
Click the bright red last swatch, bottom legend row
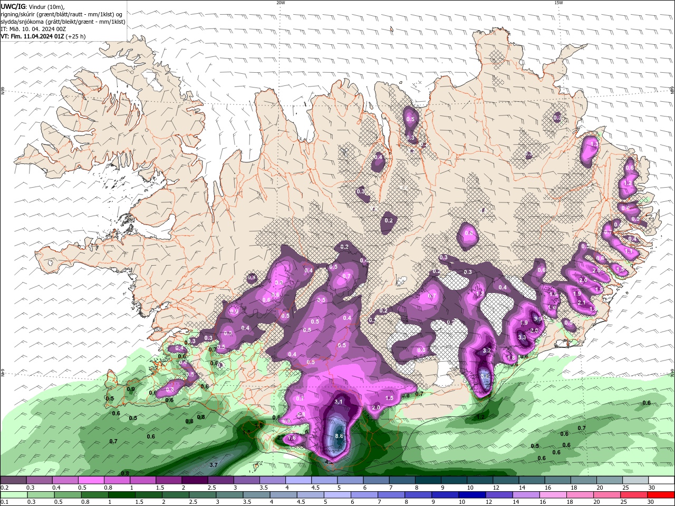[x=661, y=495]
